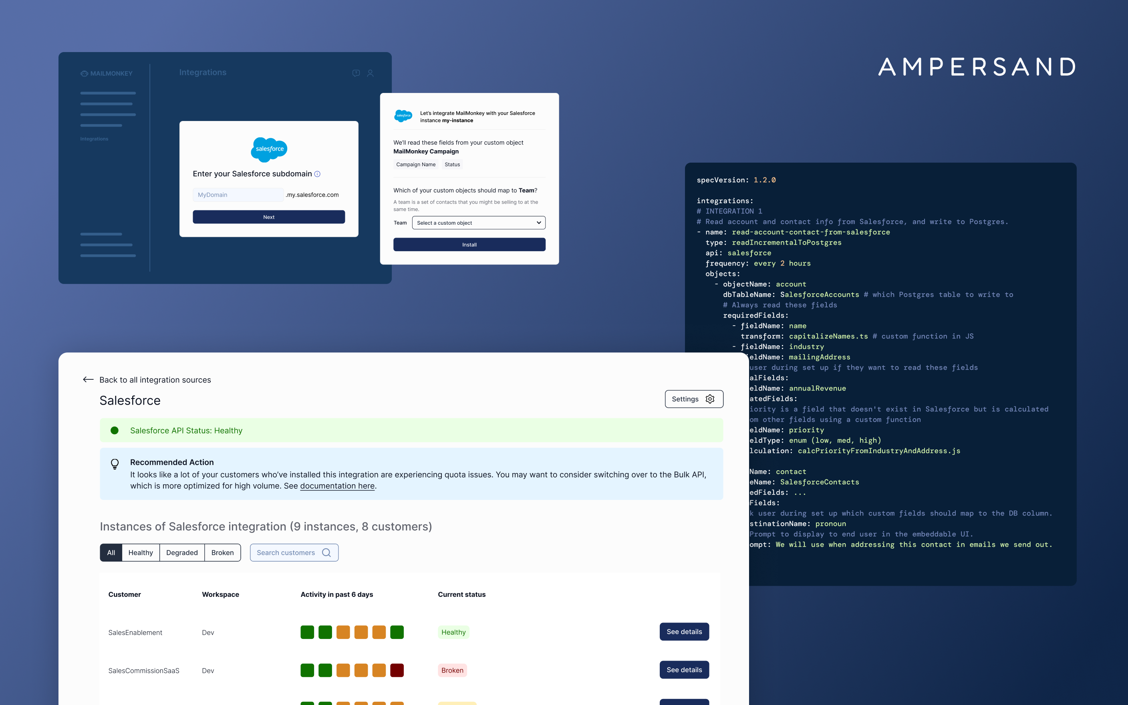The width and height of the screenshot is (1128, 705).
Task: Click SalesCommissionSaaS dark red activity square
Action: click(397, 671)
